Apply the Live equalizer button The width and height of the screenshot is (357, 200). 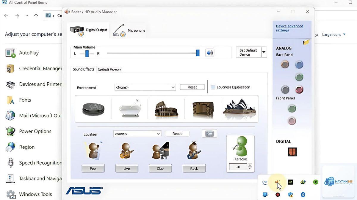point(127,168)
